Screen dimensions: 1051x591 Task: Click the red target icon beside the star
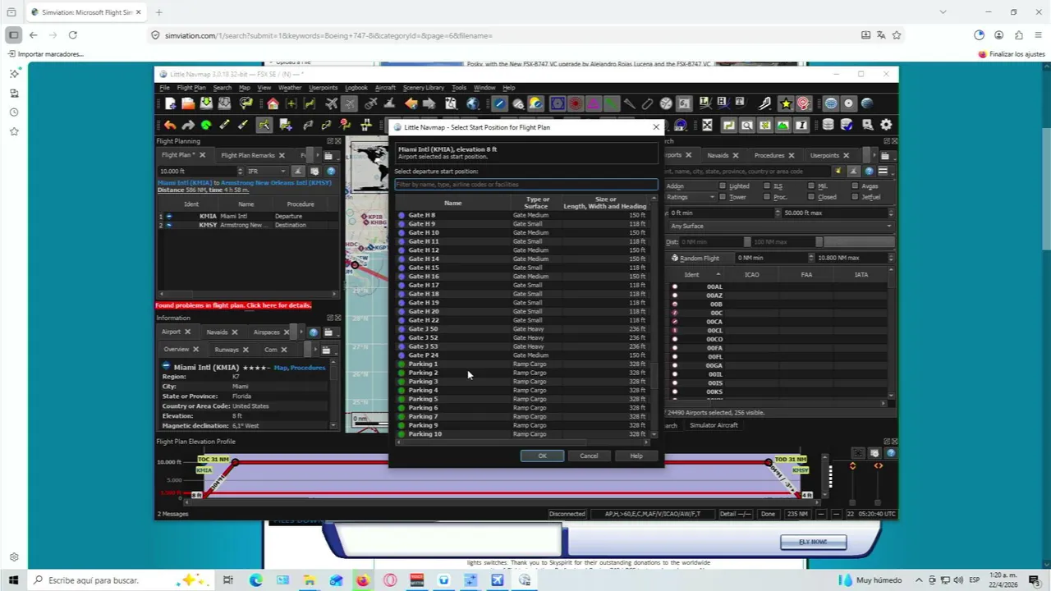coord(803,103)
